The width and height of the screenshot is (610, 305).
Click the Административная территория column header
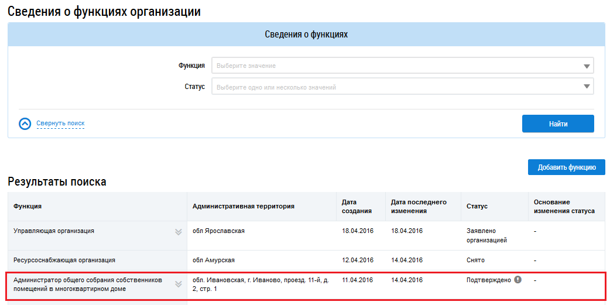(x=243, y=207)
